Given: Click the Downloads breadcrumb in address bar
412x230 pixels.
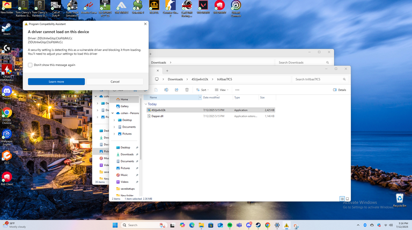Looking at the screenshot, I should coord(175,79).
